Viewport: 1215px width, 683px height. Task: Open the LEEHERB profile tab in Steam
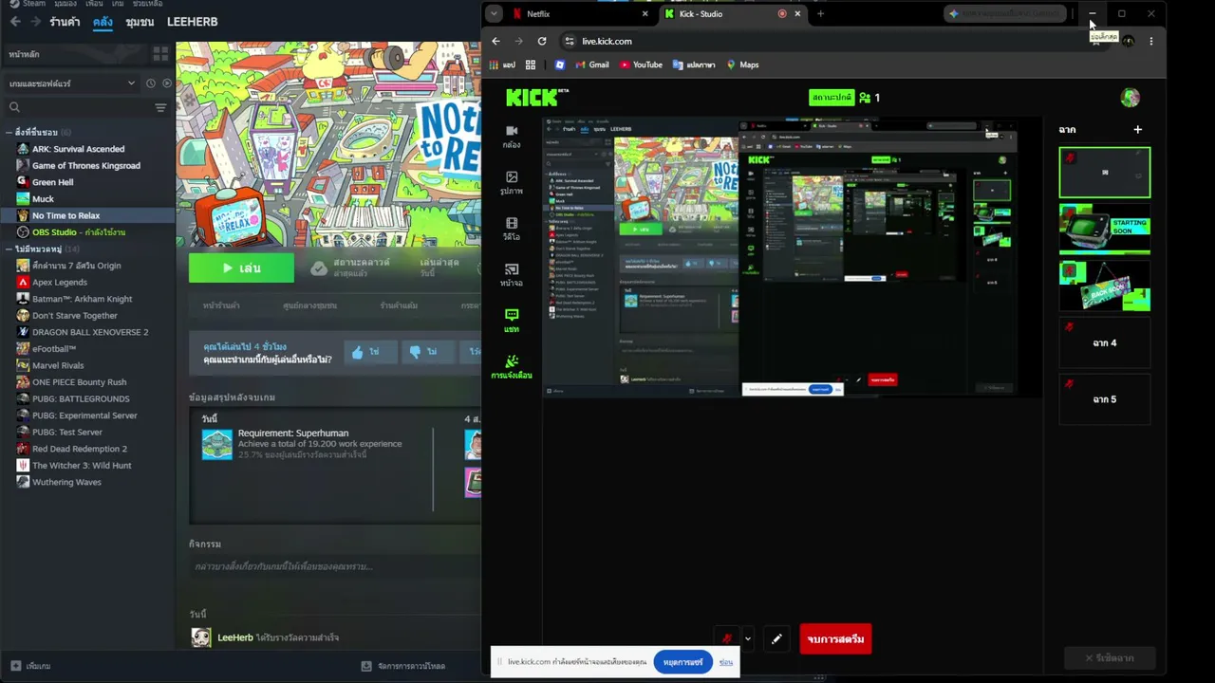tap(193, 21)
